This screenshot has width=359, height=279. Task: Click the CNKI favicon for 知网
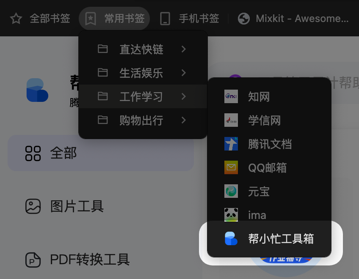(231, 96)
